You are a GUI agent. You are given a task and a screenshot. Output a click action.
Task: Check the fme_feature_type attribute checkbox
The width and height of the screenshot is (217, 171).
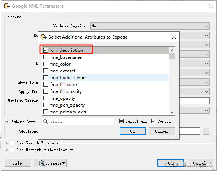coord(45,78)
